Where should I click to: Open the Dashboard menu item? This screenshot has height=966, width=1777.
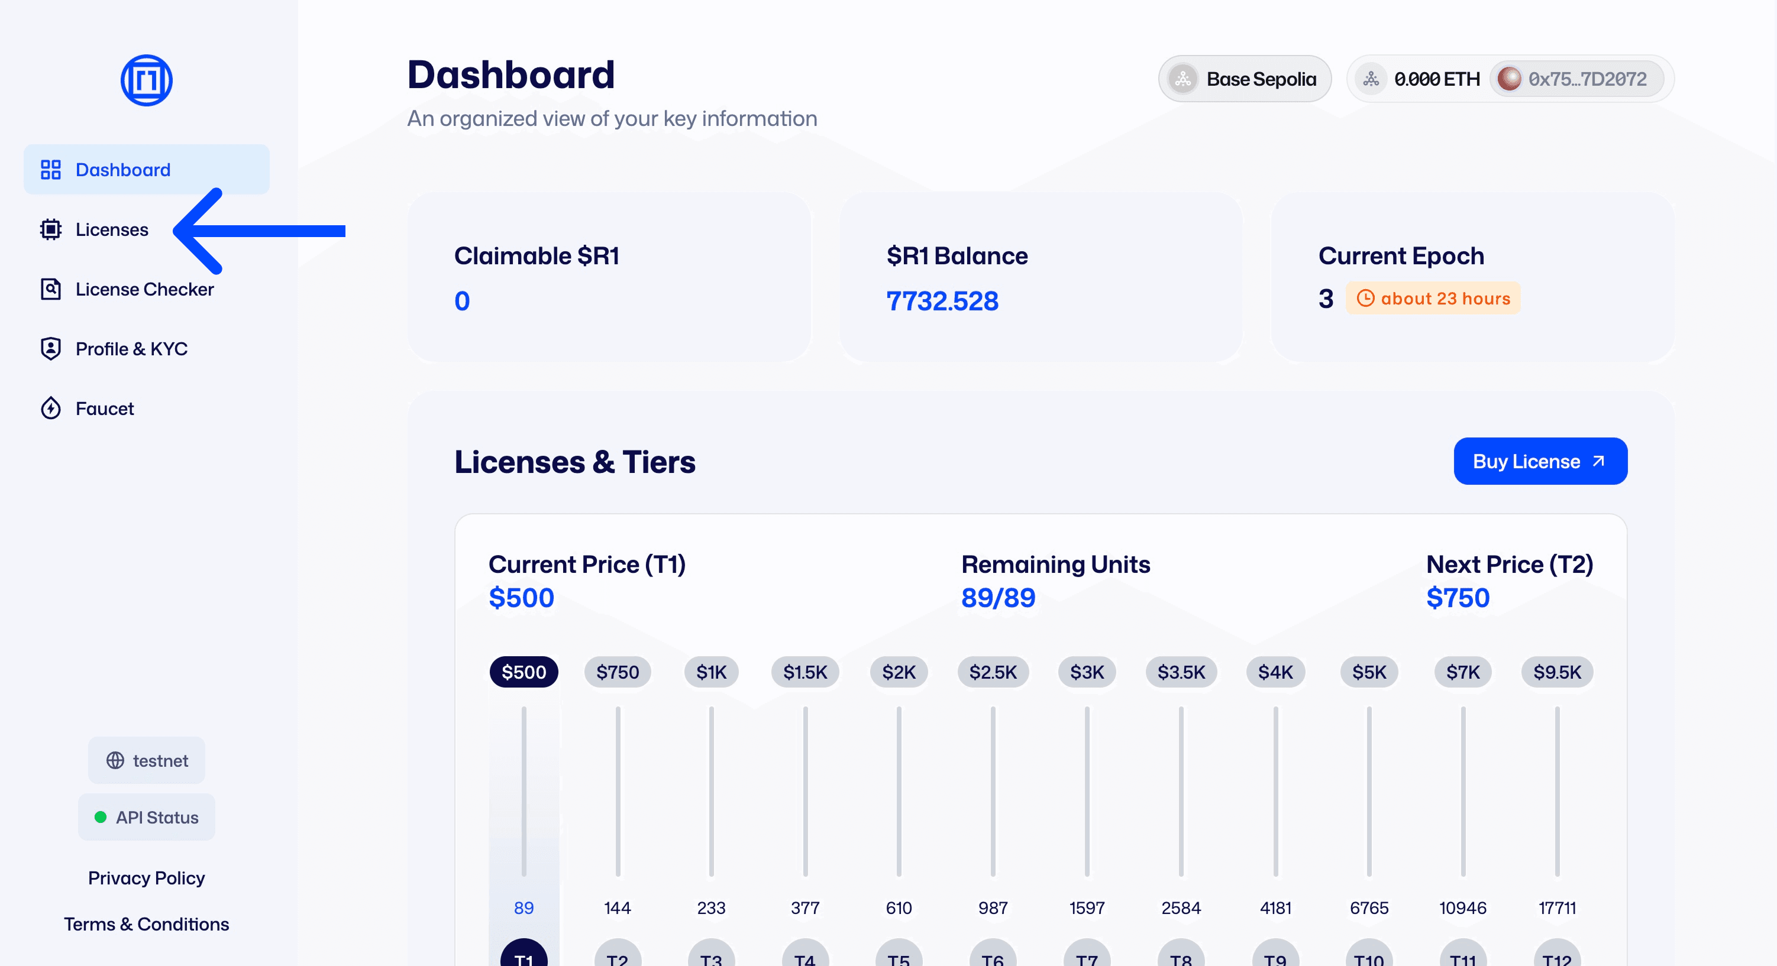(146, 170)
